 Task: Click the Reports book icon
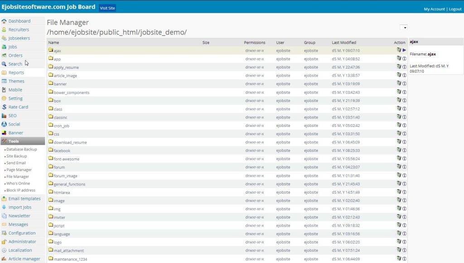4,73
